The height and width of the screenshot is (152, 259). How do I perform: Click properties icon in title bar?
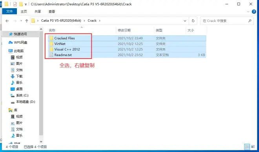pos(15,4)
